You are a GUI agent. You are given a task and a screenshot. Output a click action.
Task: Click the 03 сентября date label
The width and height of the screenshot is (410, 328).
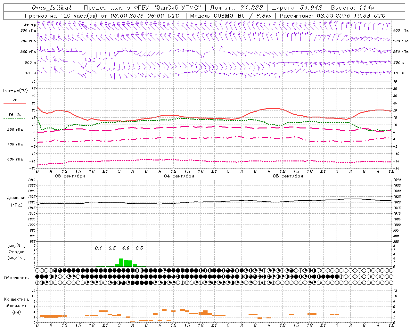tap(70, 176)
